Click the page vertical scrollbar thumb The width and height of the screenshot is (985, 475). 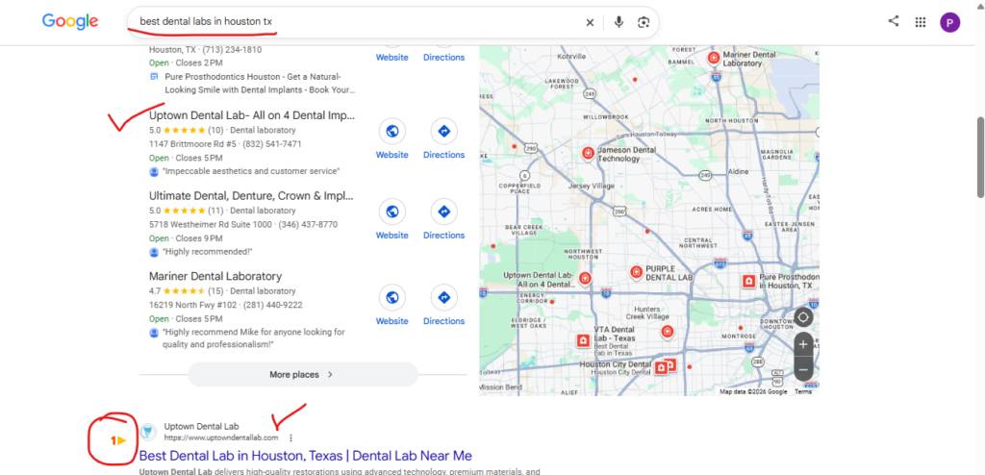coord(980,158)
